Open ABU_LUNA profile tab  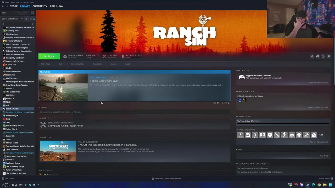[x=56, y=6]
